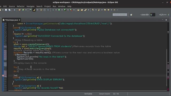Click the Open Perspective icon
The height and width of the screenshot is (96, 171).
(131, 15)
